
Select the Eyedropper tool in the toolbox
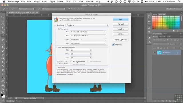(3, 36)
